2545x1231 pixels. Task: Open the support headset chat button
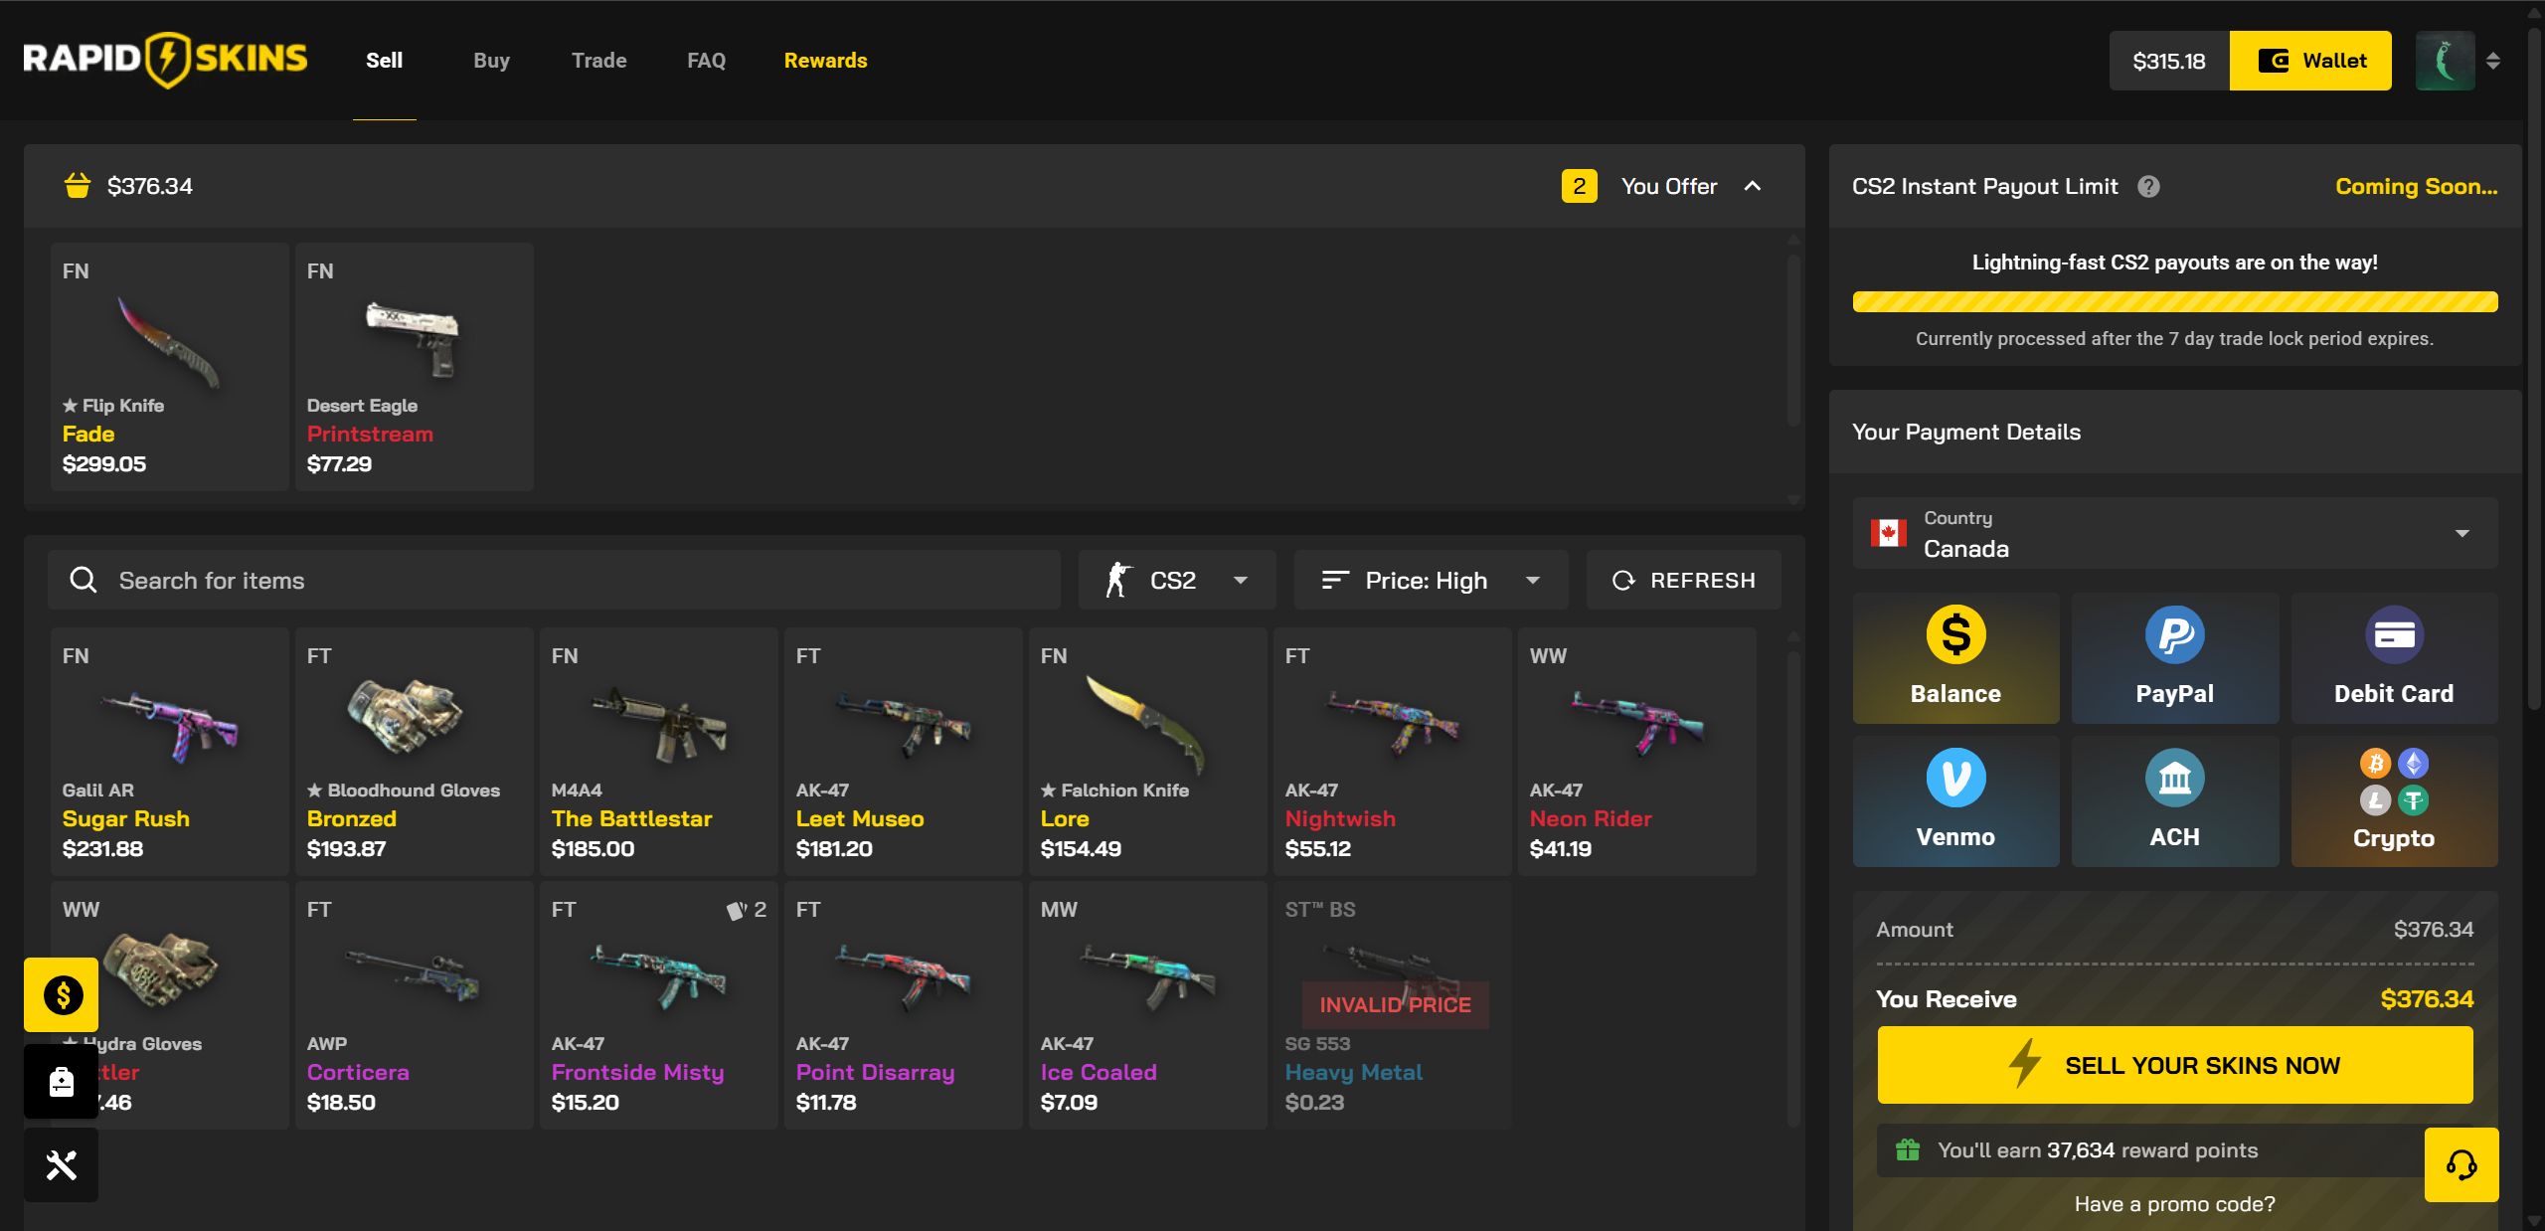pos(2461,1164)
